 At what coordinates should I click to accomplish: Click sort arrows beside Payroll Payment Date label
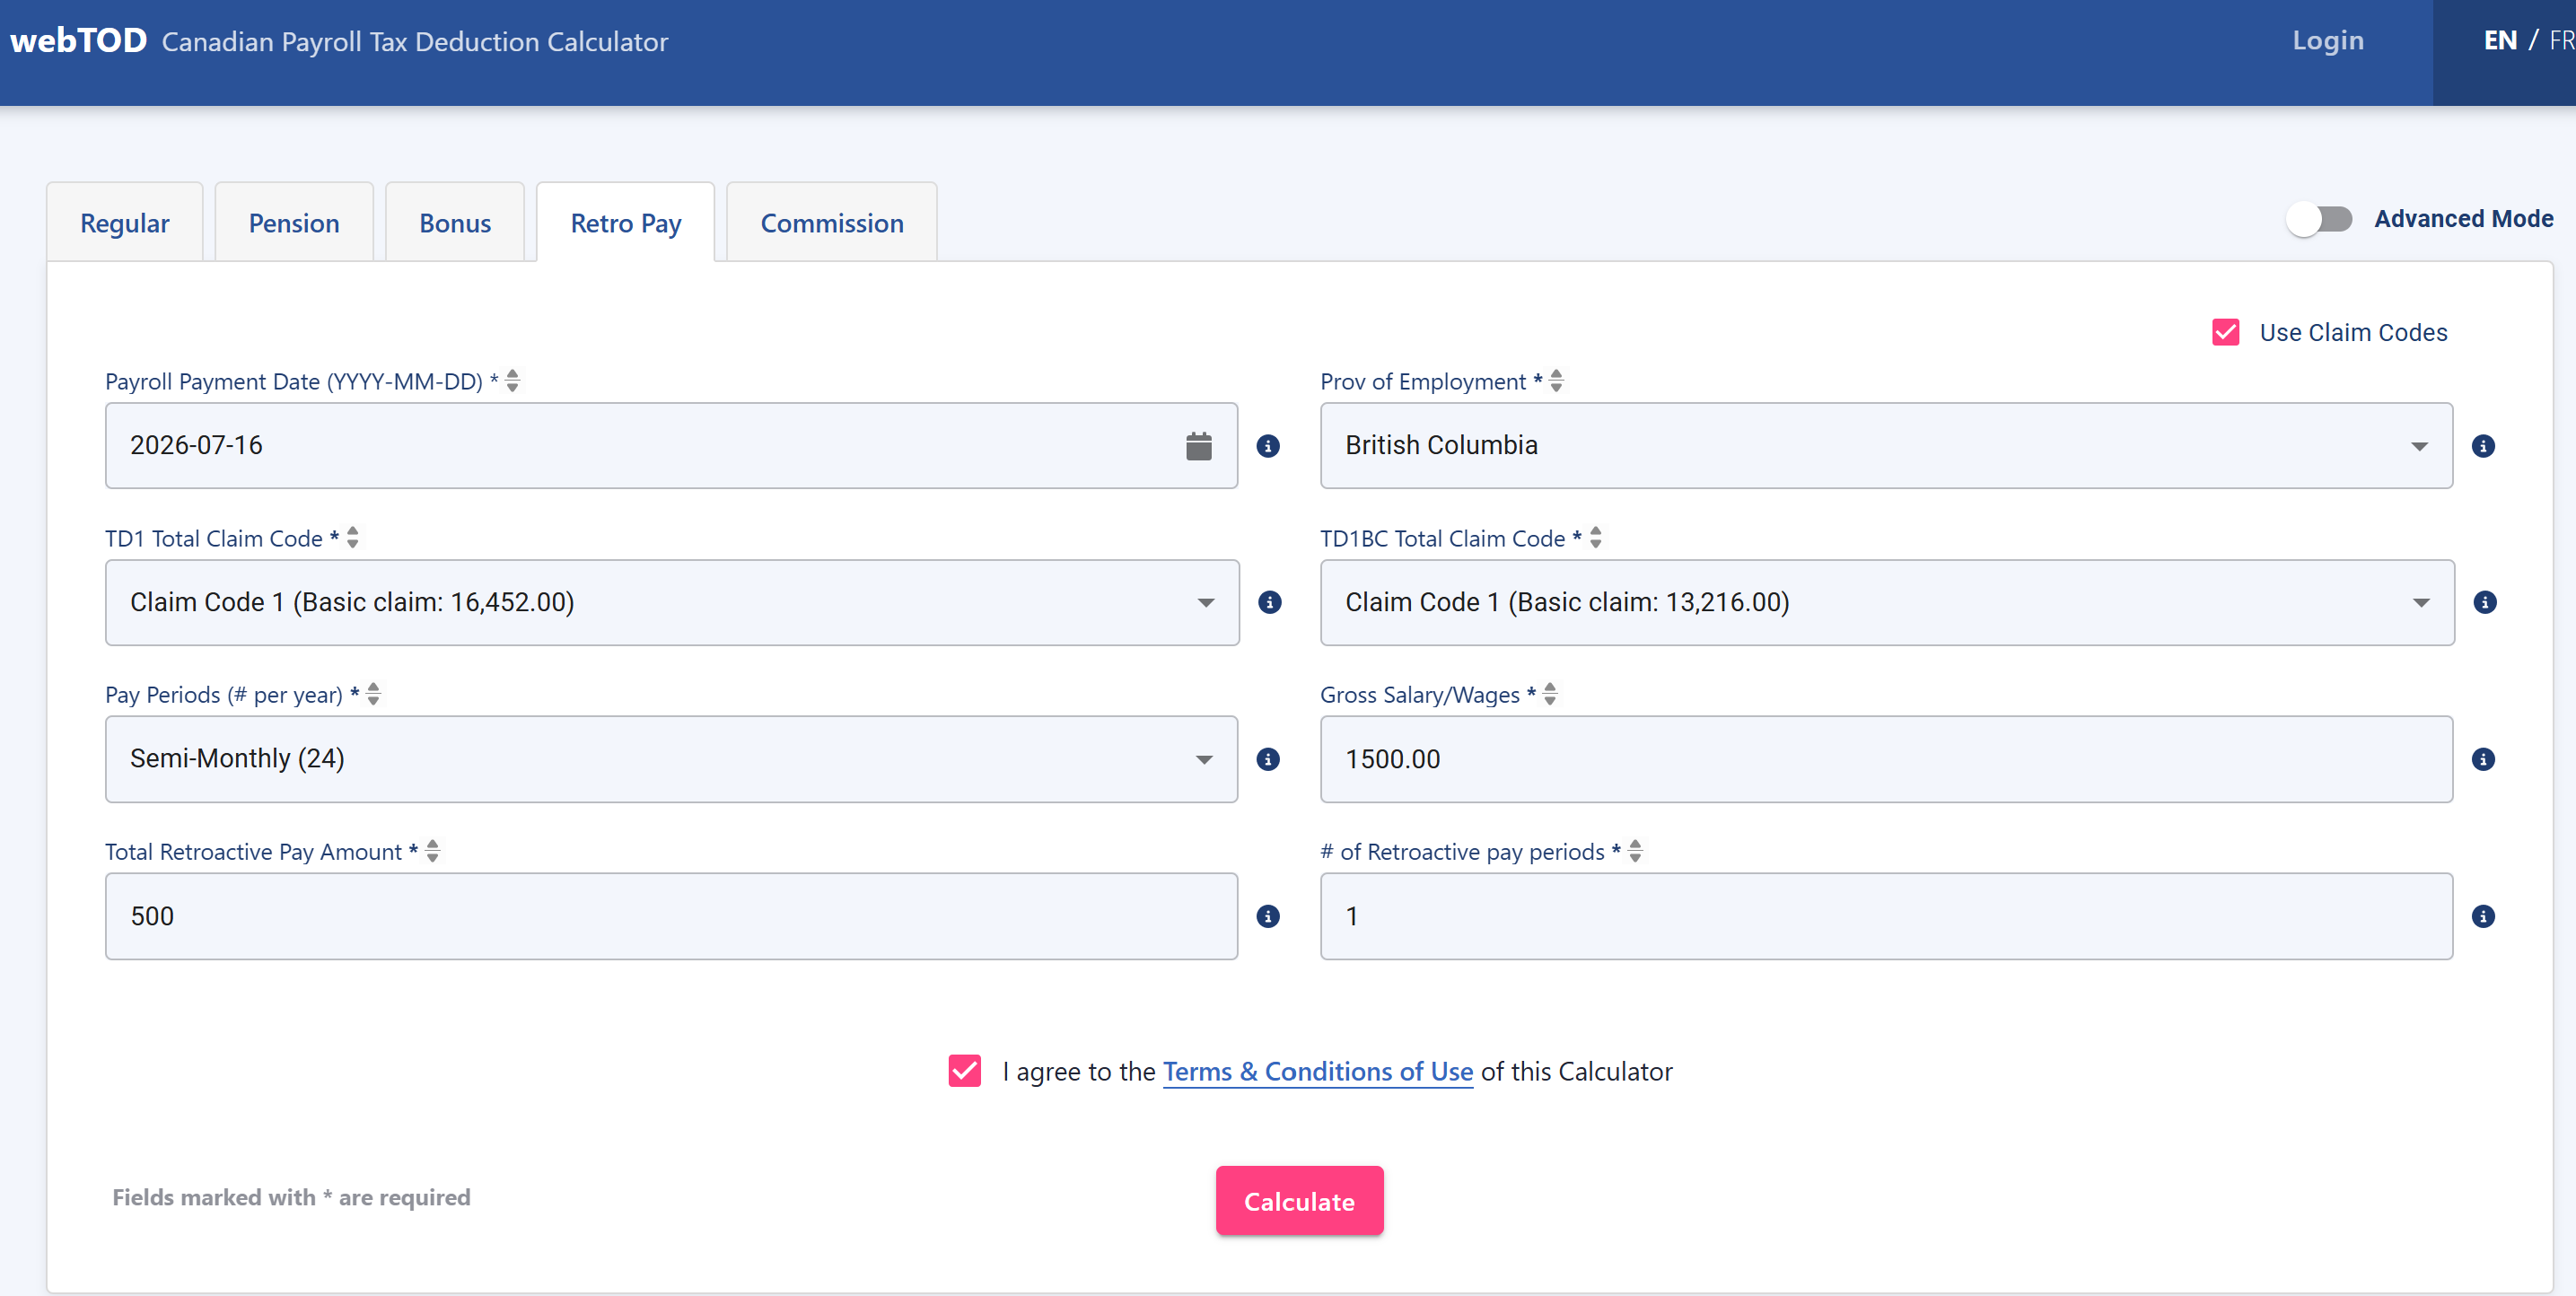513,381
